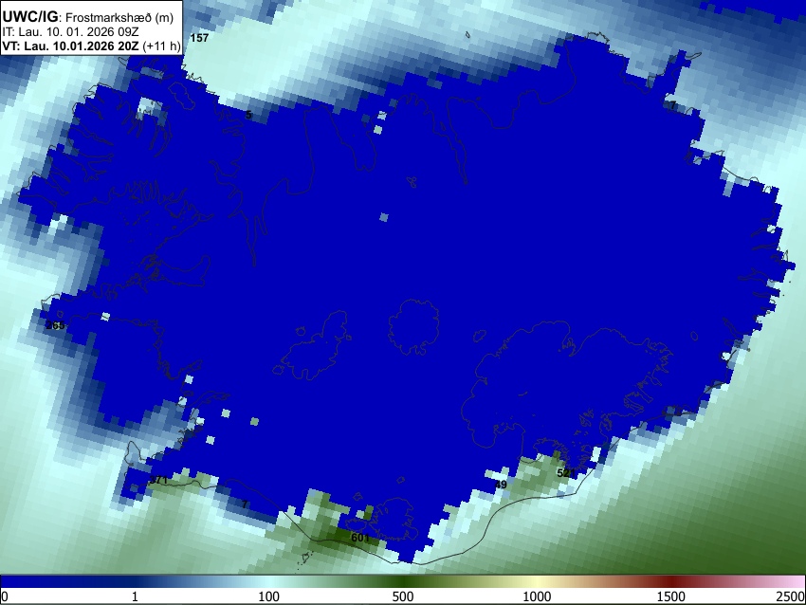
Task: Click the 100 tick on color scale
Action: [269, 596]
